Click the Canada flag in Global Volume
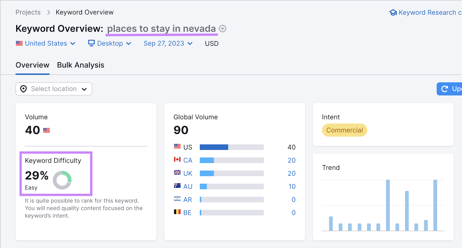Viewport: 462px width, 248px height. 177,160
